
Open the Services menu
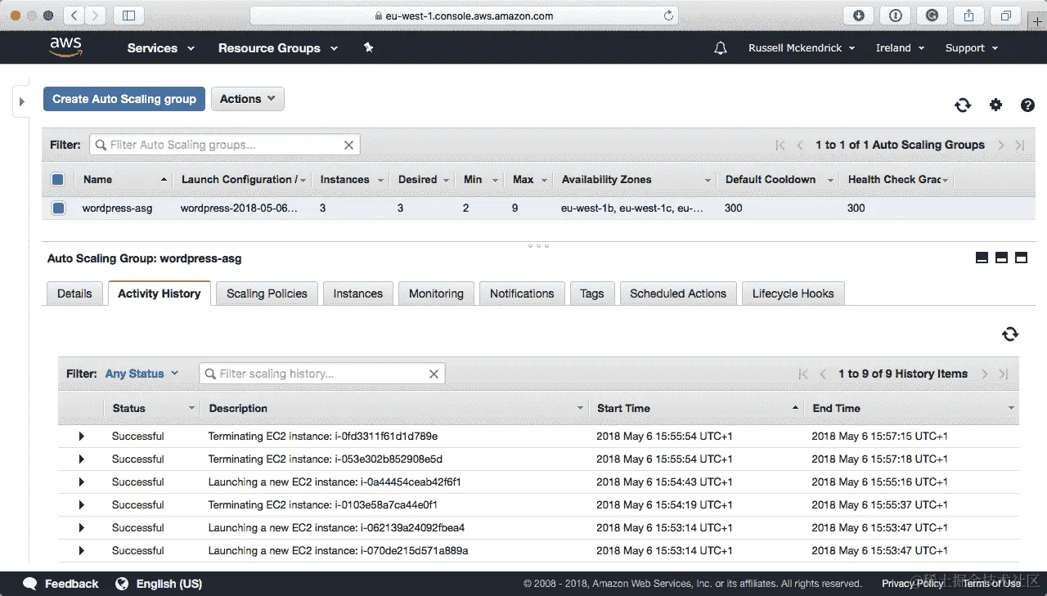click(x=161, y=48)
